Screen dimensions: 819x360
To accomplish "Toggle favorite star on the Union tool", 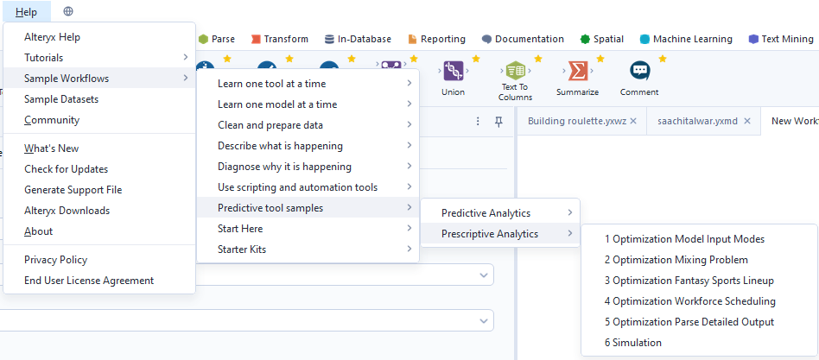I will pyautogui.click(x=476, y=59).
